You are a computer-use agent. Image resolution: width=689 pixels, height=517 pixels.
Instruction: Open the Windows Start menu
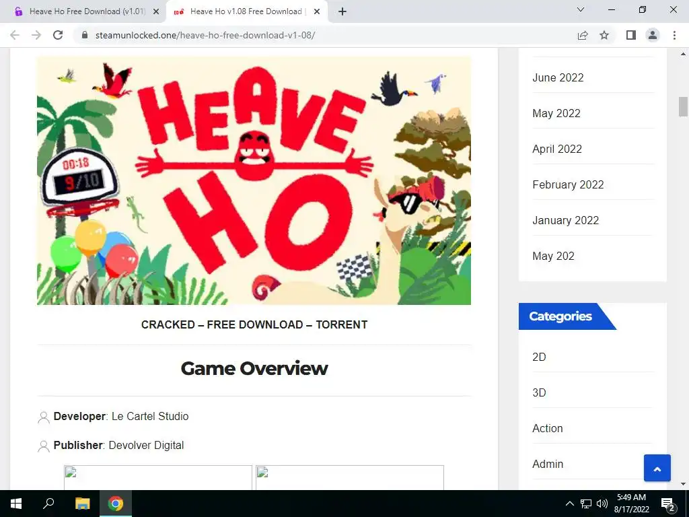tap(16, 504)
